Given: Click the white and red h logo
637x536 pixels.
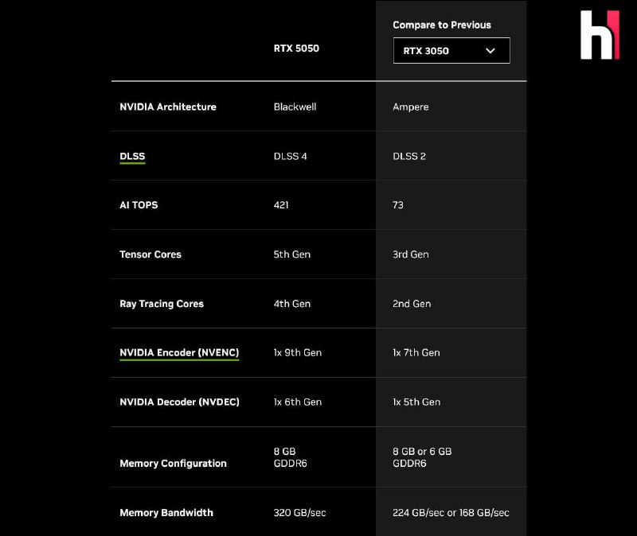Looking at the screenshot, I should [600, 35].
